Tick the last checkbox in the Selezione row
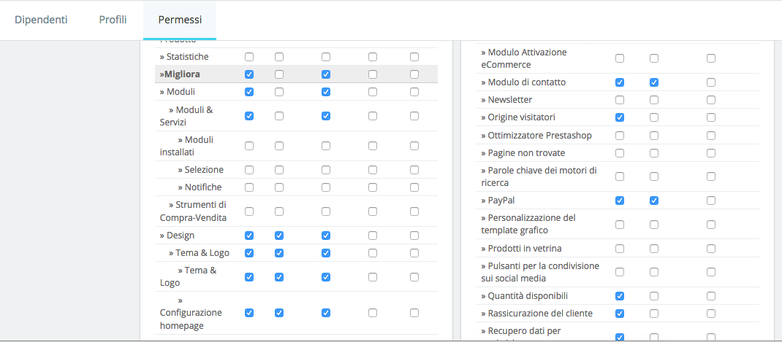The height and width of the screenshot is (342, 782). [414, 170]
